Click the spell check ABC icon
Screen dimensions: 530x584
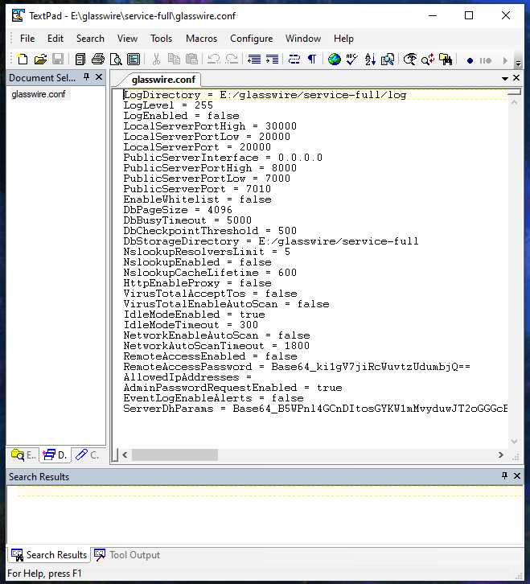(352, 60)
